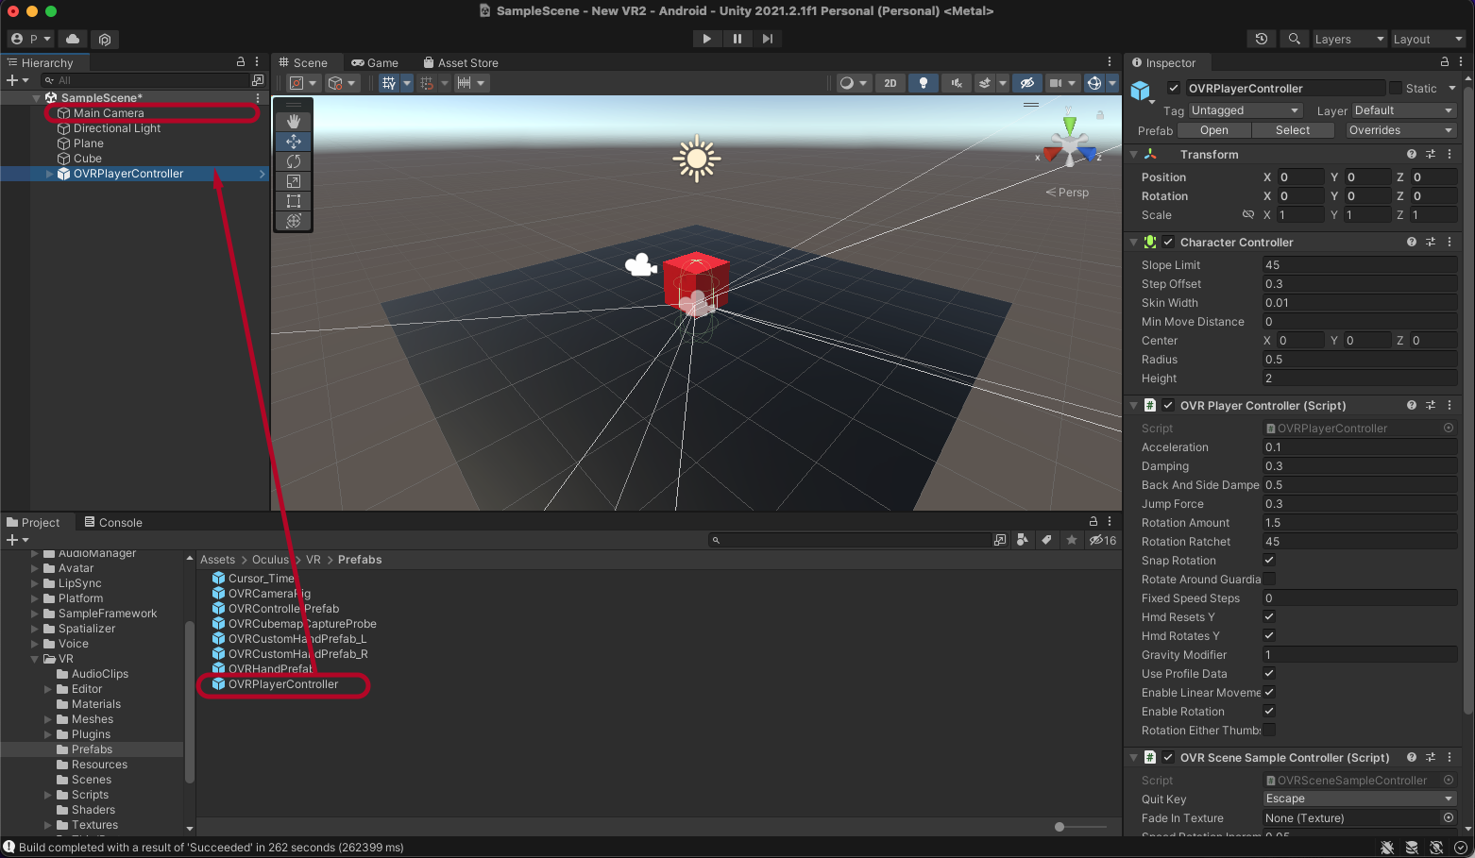The image size is (1475, 858).
Task: Select the Inspector tab
Action: 1163,62
